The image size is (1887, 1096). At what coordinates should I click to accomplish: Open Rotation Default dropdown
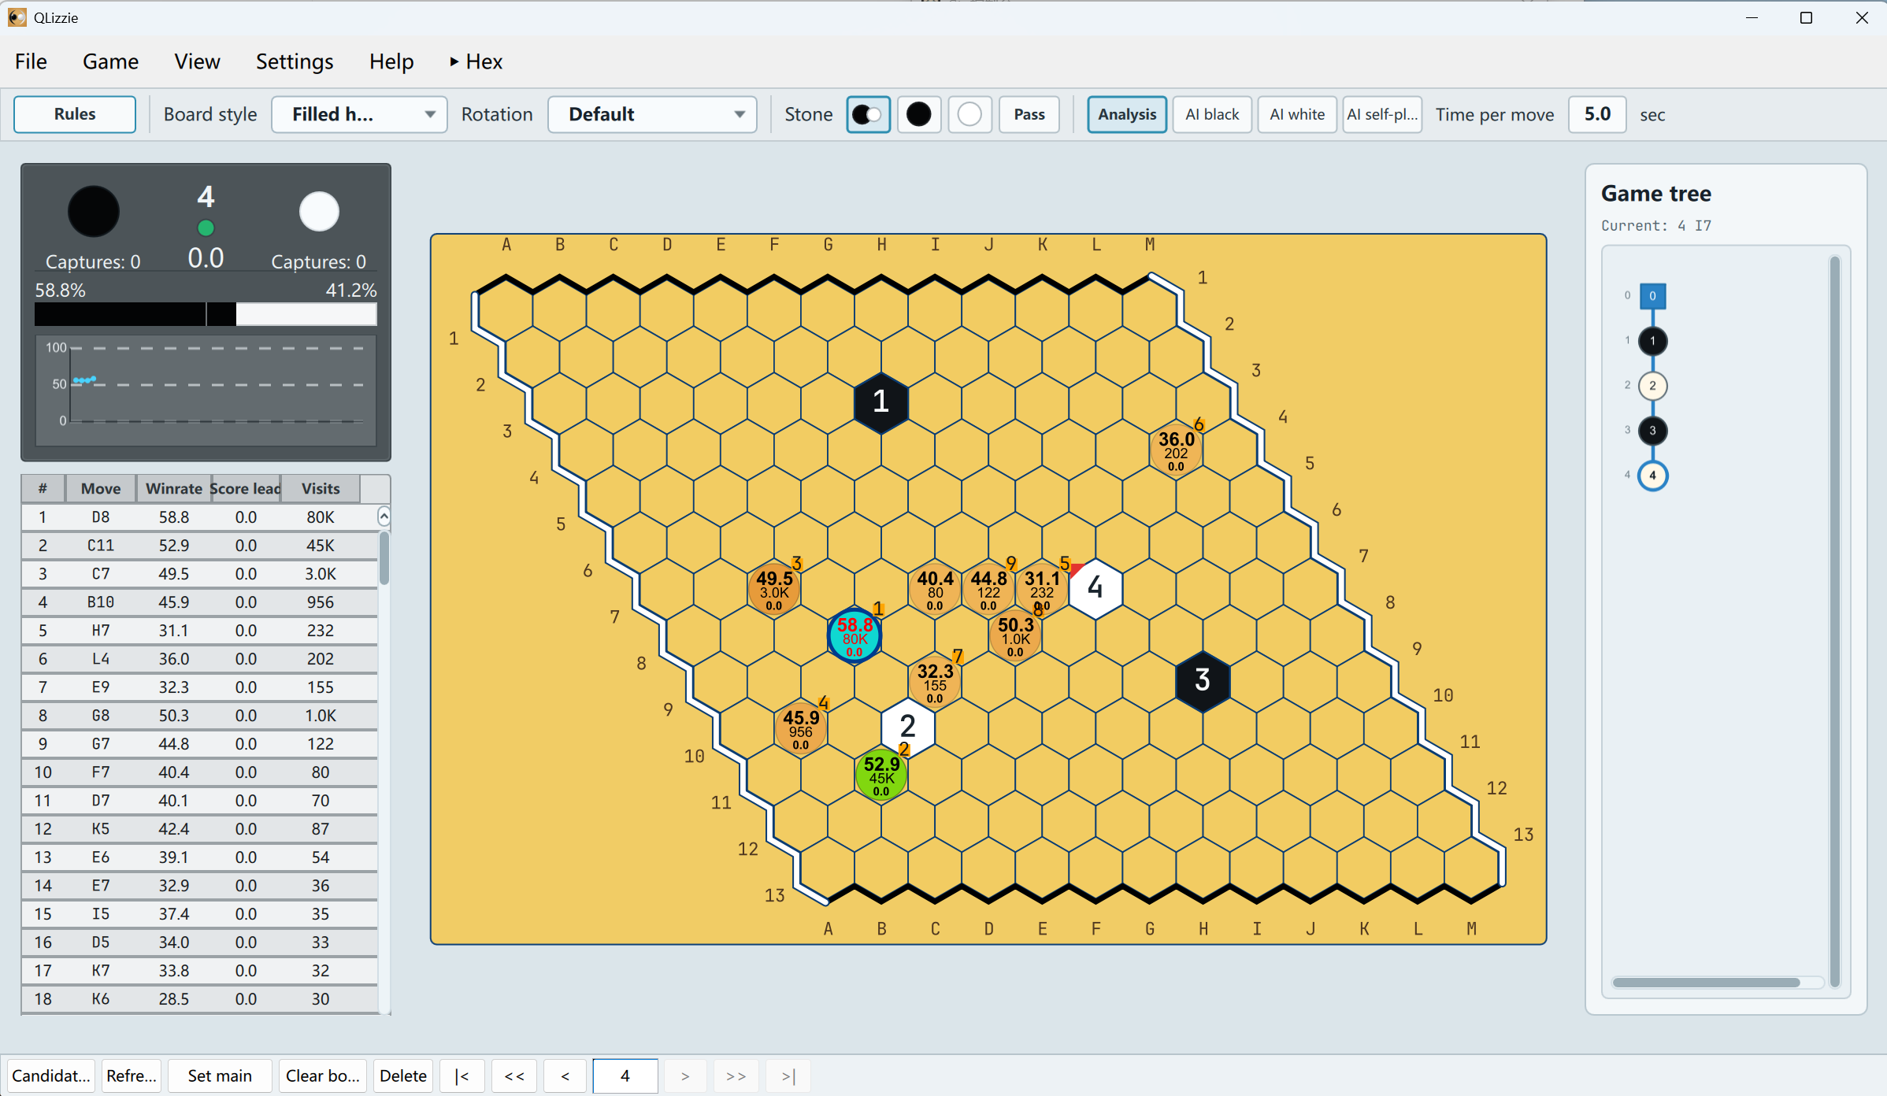[652, 114]
